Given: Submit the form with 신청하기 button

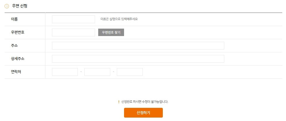Looking at the screenshot, I should tap(143, 113).
